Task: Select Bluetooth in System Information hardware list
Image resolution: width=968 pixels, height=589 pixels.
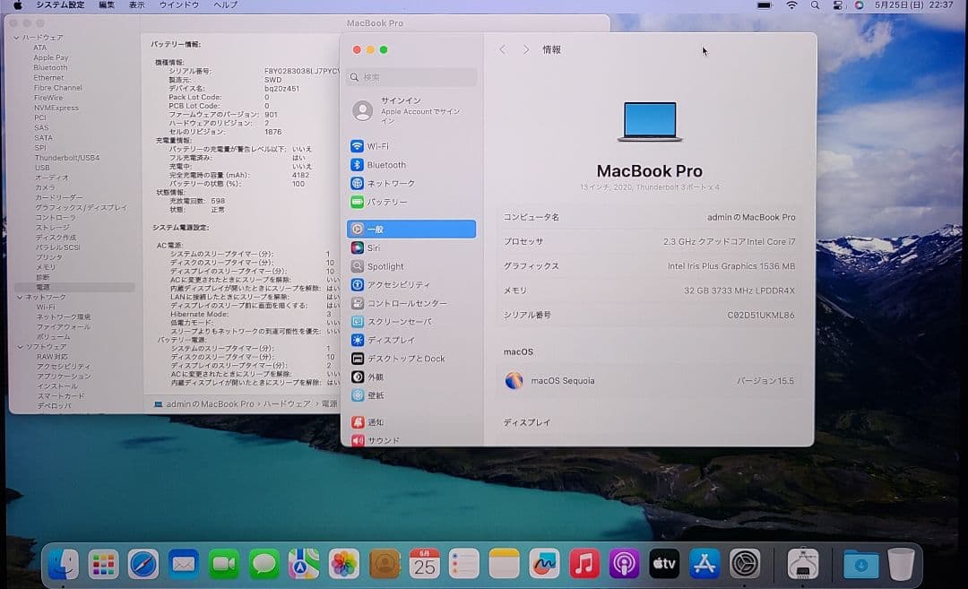Action: 50,68
